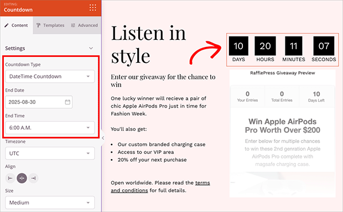
Task: Select the 'Enter our giveaway' subheading
Action: (163, 81)
